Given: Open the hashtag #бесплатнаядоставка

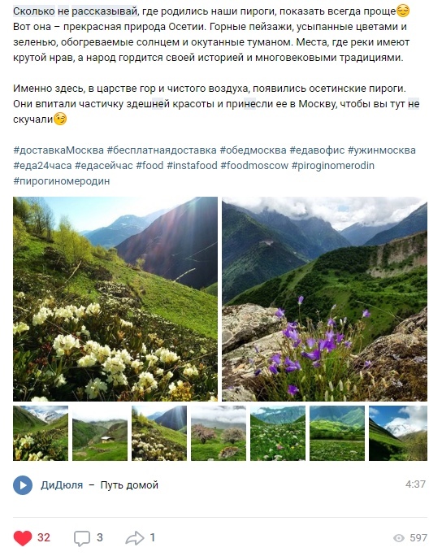Looking at the screenshot, I should click(162, 150).
